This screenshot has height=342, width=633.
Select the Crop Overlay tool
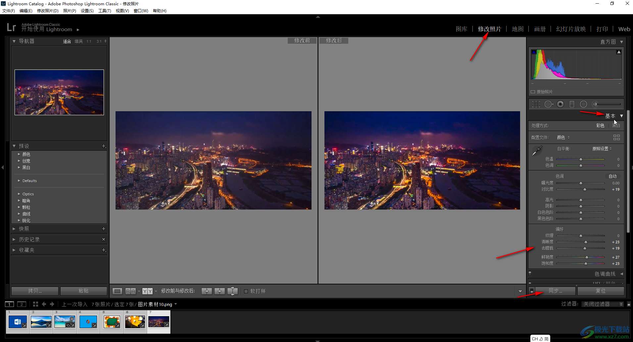[x=536, y=104]
